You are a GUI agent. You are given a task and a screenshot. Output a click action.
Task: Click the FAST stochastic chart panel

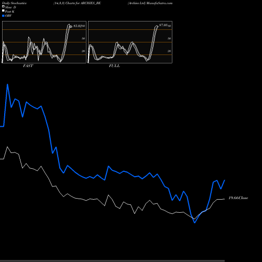[44, 42]
